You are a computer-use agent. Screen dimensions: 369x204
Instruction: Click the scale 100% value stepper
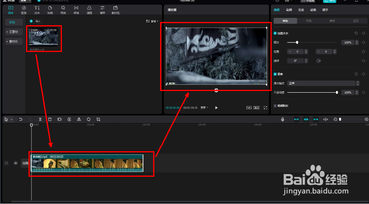[x=357, y=43]
